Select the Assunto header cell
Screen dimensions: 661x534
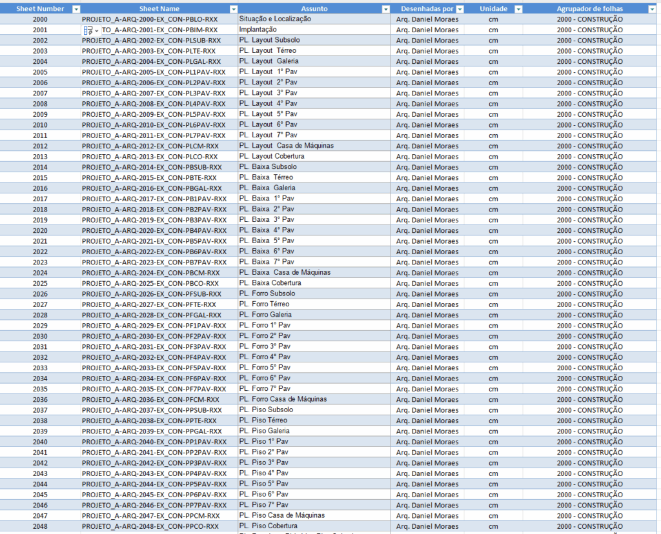click(314, 9)
